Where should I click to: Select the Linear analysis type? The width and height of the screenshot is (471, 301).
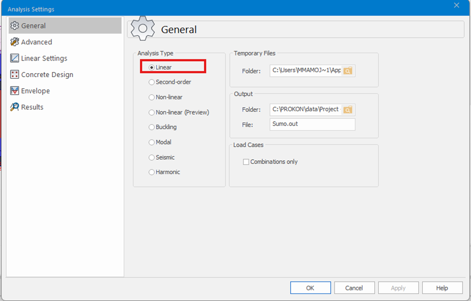[160, 67]
